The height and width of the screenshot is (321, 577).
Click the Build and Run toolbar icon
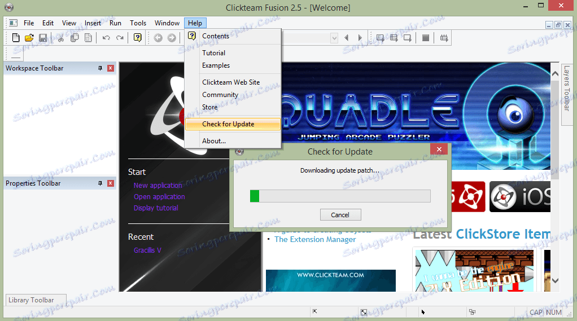point(444,38)
